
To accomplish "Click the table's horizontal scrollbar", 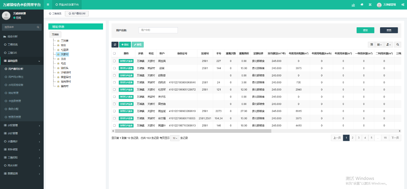I will coord(193,131).
